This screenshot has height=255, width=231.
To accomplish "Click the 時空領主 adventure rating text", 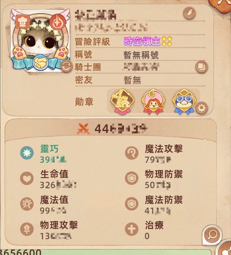I will coord(143,42).
